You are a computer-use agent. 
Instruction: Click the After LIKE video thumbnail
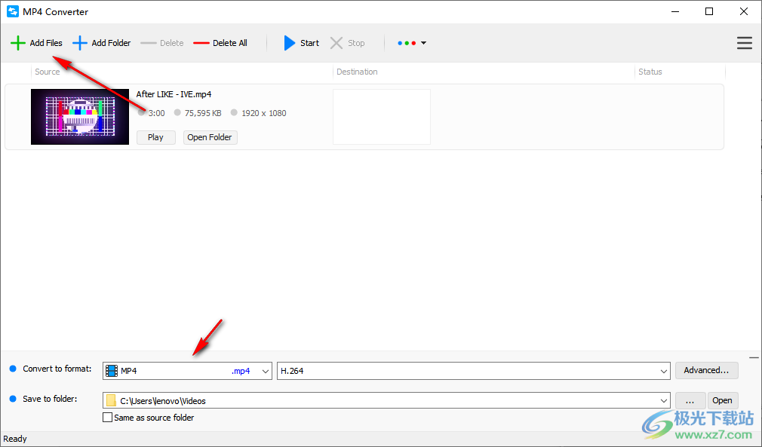click(79, 116)
